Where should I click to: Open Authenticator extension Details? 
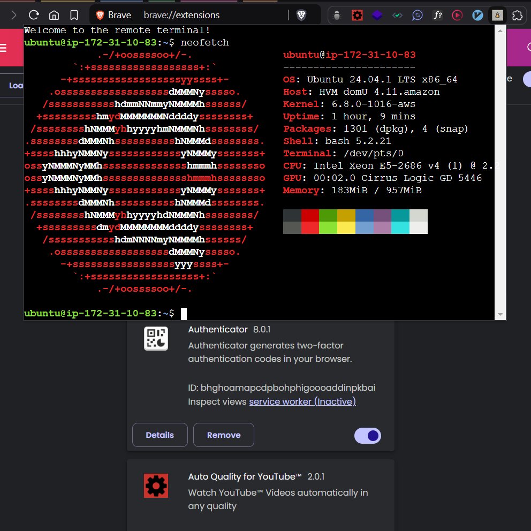point(160,435)
